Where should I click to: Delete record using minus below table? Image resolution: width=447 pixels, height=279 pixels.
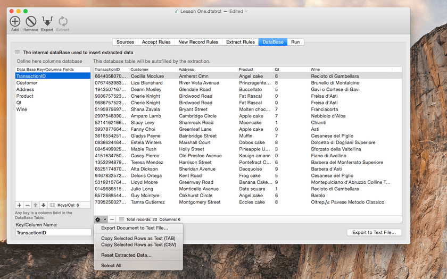tap(112, 219)
